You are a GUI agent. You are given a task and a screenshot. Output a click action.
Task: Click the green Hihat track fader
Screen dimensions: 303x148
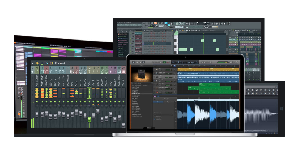(89, 120)
